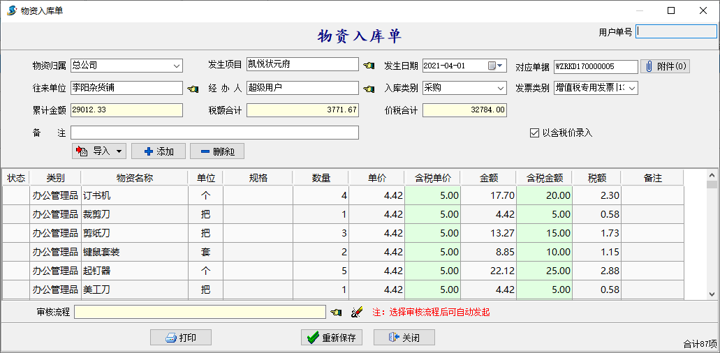Click the 打印 print button
Screen dimensions: 720x353
pos(180,338)
